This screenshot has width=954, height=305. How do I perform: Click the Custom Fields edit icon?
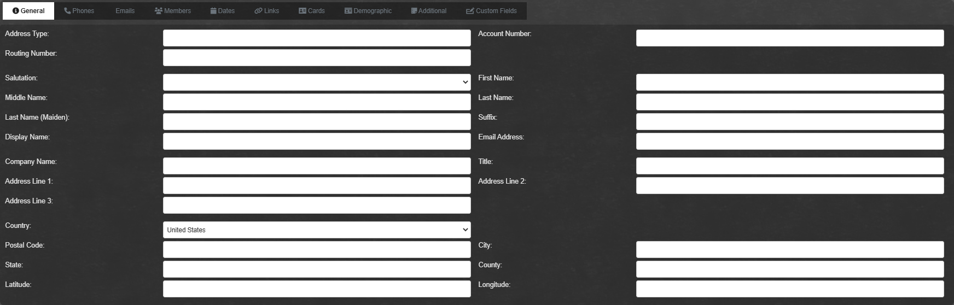pyautogui.click(x=470, y=11)
